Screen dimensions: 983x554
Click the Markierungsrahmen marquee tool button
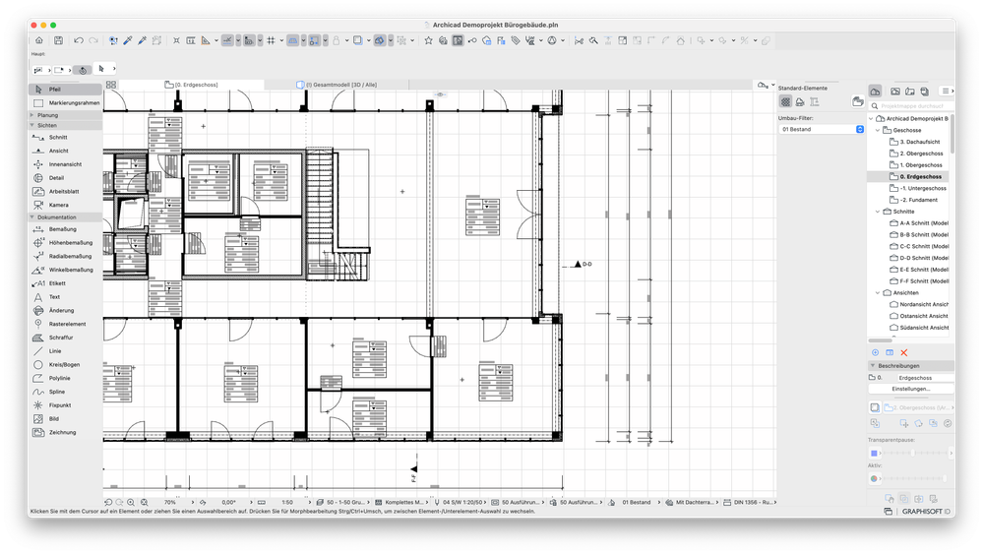pyautogui.click(x=66, y=102)
